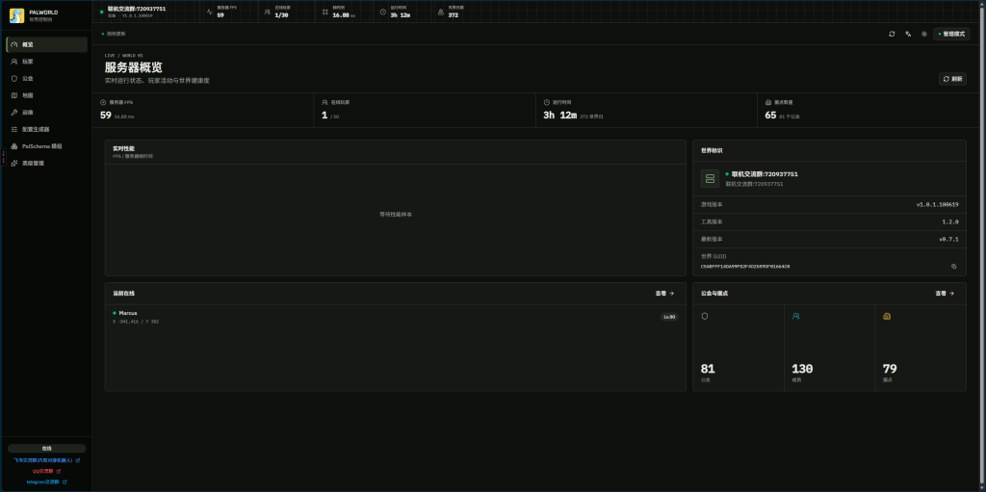Click the 刷新 refresh button
This screenshot has width=986, height=492.
pyautogui.click(x=952, y=79)
